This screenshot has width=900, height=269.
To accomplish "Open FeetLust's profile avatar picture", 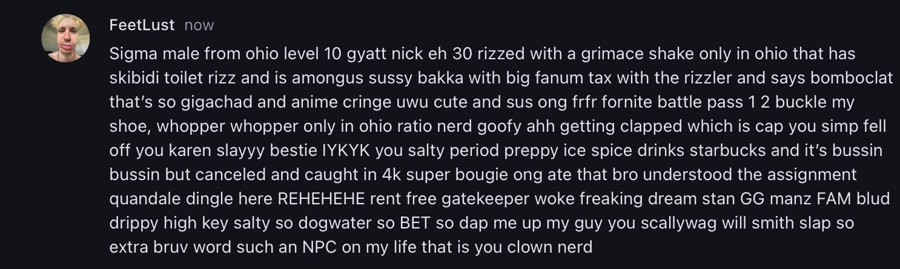I will click(x=65, y=37).
